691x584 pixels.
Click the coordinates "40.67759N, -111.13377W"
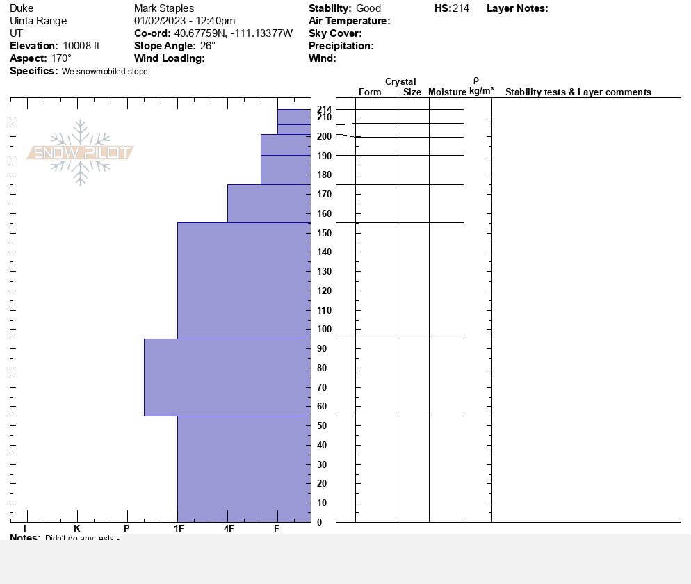coord(234,33)
